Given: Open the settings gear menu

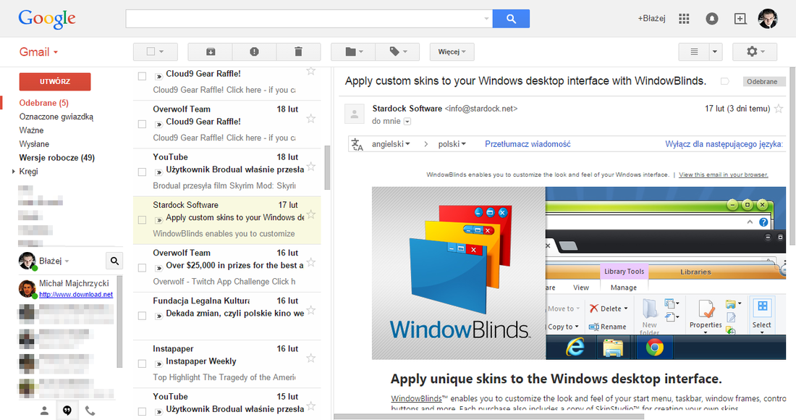Looking at the screenshot, I should tap(755, 52).
